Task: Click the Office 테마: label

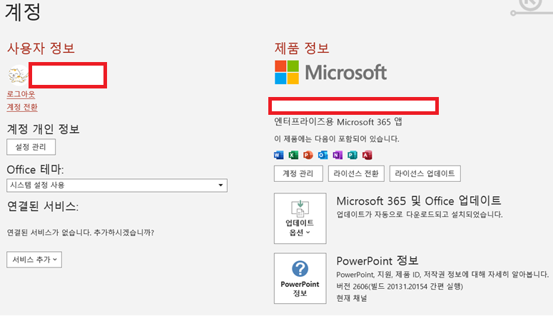Action: point(35,170)
